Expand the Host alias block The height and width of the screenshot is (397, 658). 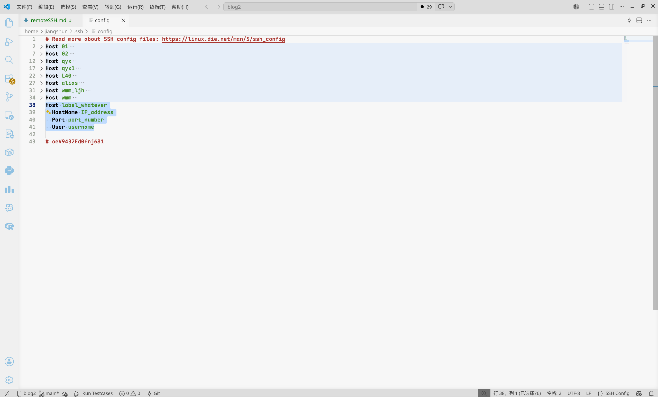[41, 83]
